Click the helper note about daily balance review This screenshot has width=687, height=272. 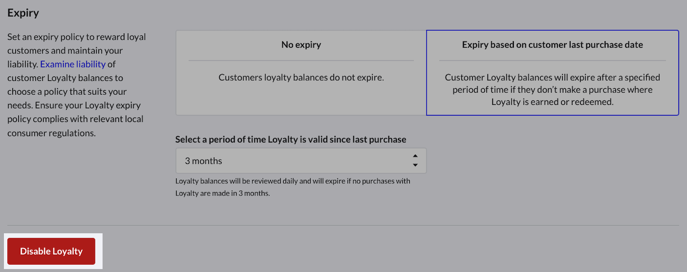(292, 181)
